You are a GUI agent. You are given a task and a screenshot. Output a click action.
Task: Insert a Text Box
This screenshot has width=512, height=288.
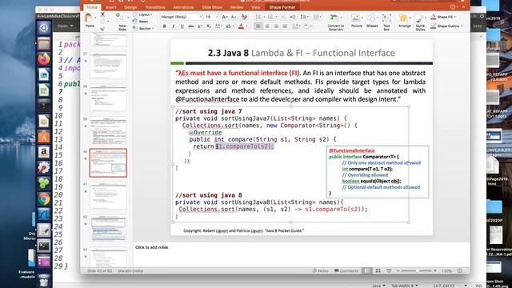point(386,22)
